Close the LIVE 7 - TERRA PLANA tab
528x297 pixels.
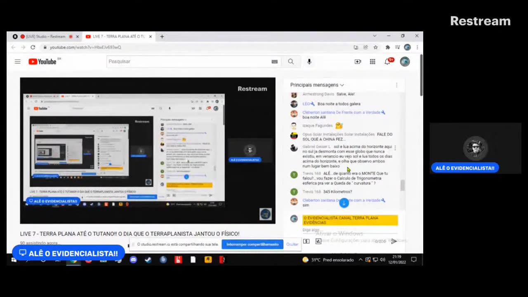coord(150,36)
